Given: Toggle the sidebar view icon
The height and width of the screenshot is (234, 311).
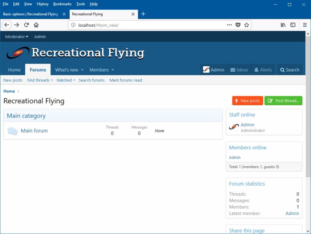Looking at the screenshot, I should point(293,25).
